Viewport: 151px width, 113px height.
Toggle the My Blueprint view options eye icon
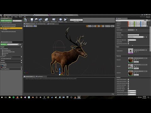(x=20, y=45)
